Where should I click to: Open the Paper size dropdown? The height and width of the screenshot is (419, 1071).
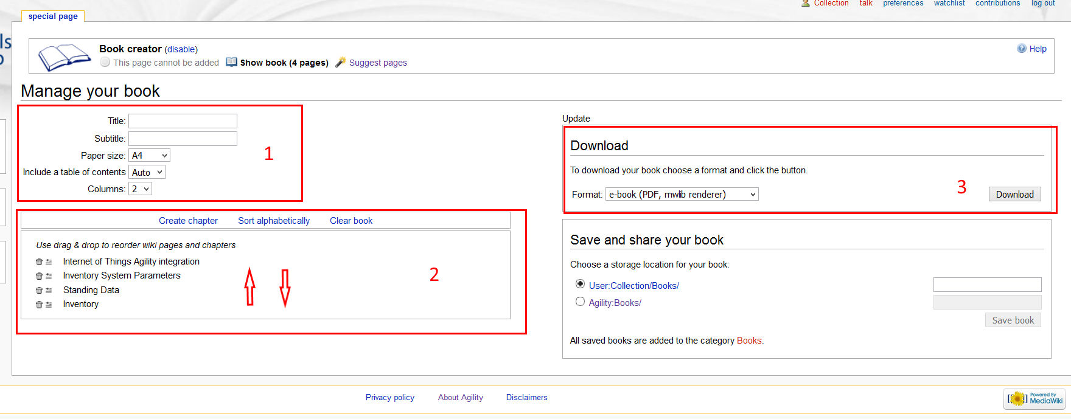click(x=149, y=156)
